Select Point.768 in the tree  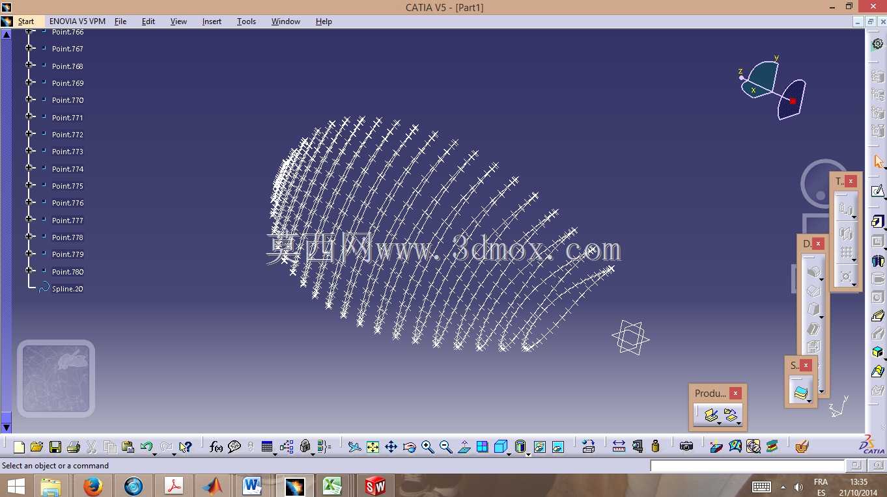point(68,66)
